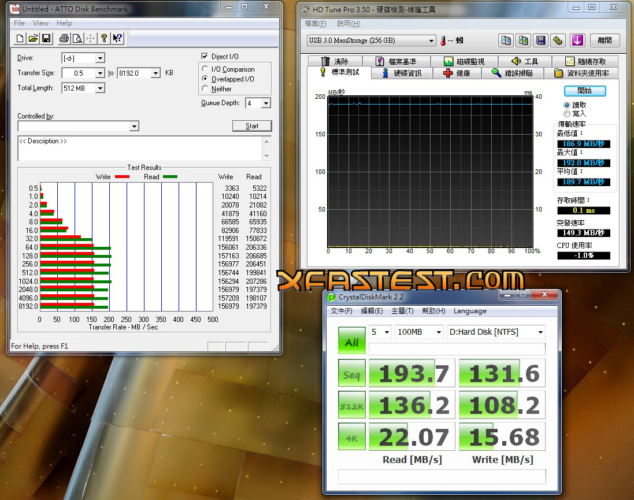Open Print Preview icon in ATTO toolbar
Viewport: 634px width, 500px height.
coord(77,38)
